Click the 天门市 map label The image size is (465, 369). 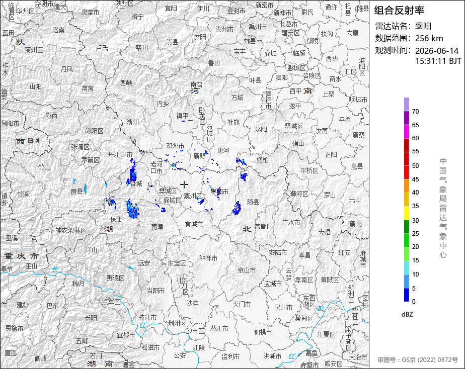coord(242,304)
